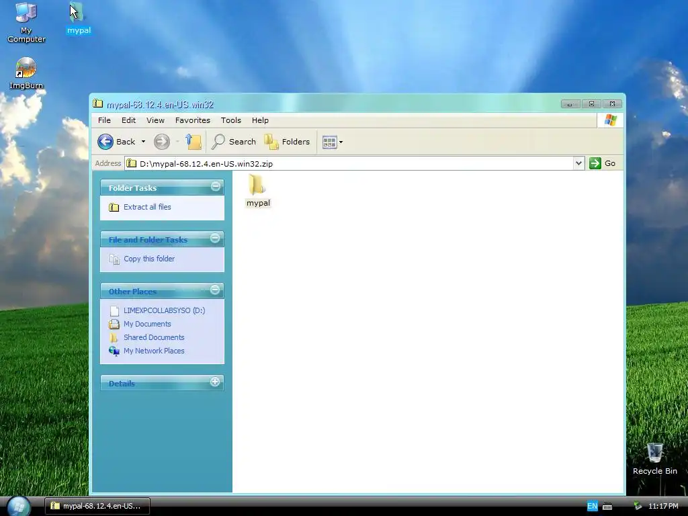The height and width of the screenshot is (516, 688).
Task: Click Copy this folder link
Action: pyautogui.click(x=149, y=259)
